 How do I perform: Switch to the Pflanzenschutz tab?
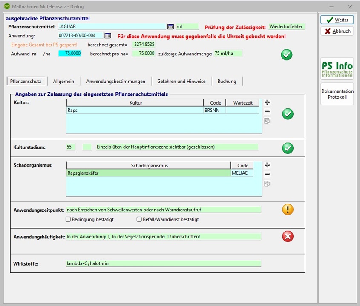[x=26, y=81]
